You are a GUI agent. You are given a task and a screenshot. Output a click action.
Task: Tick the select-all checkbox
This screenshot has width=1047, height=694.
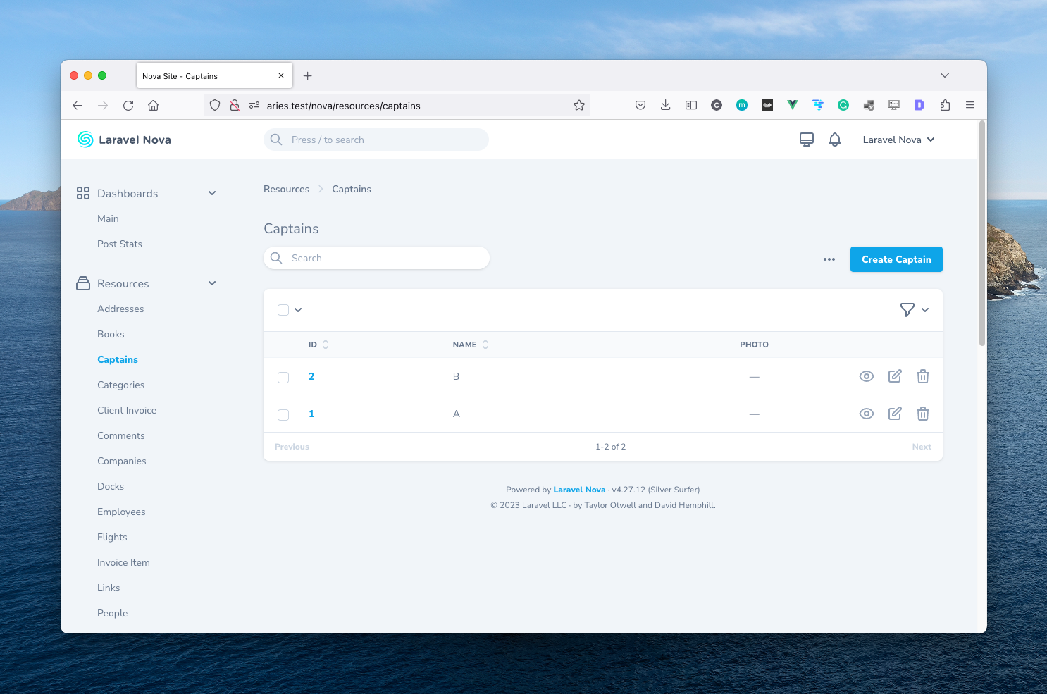click(283, 309)
